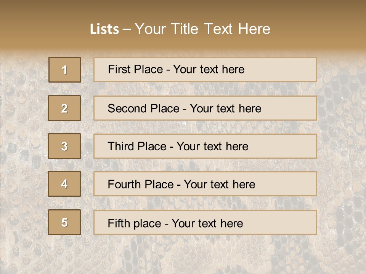Select the number 2 box
This screenshot has height=274, width=366.
pyautogui.click(x=64, y=108)
